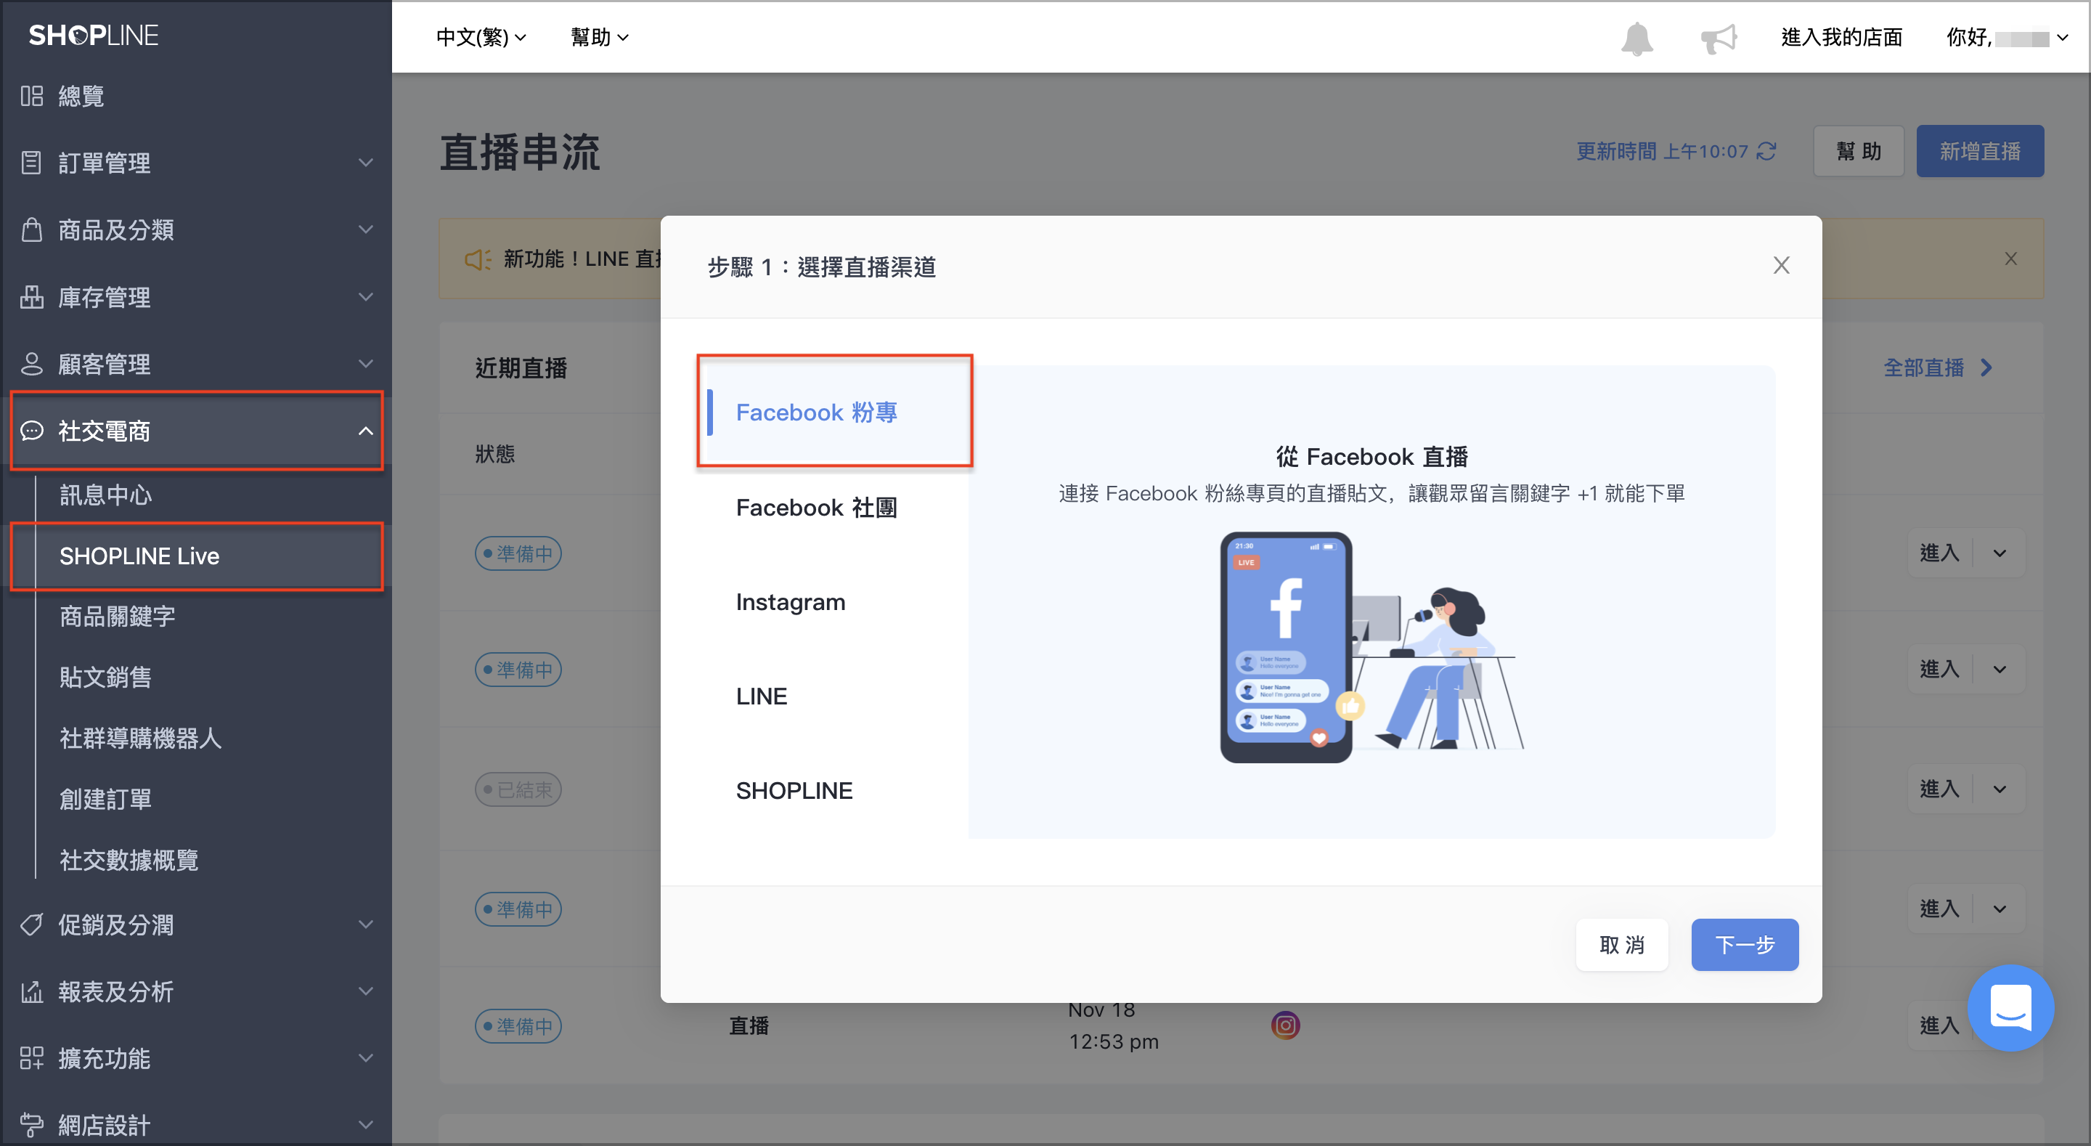Click the 報表及分析 chart icon

(x=32, y=991)
